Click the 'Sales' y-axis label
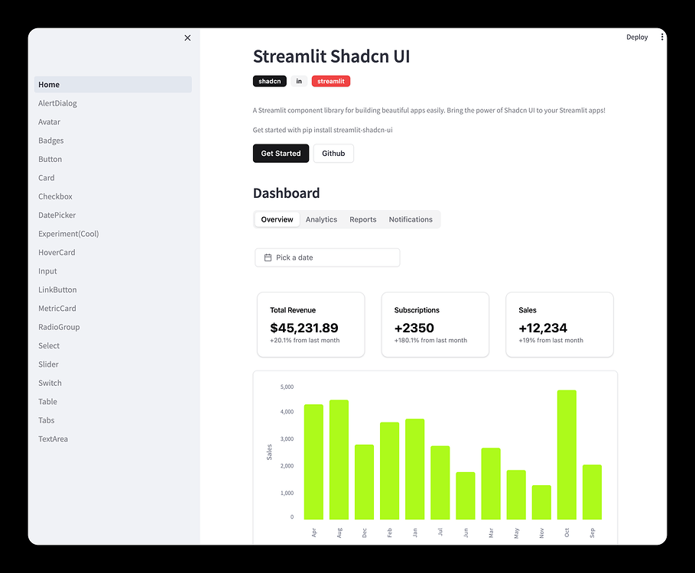695x573 pixels. click(269, 452)
